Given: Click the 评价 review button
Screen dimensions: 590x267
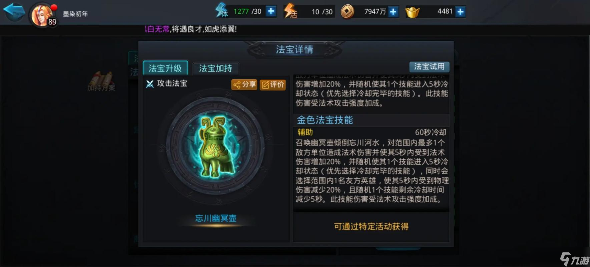Looking at the screenshot, I should [273, 85].
